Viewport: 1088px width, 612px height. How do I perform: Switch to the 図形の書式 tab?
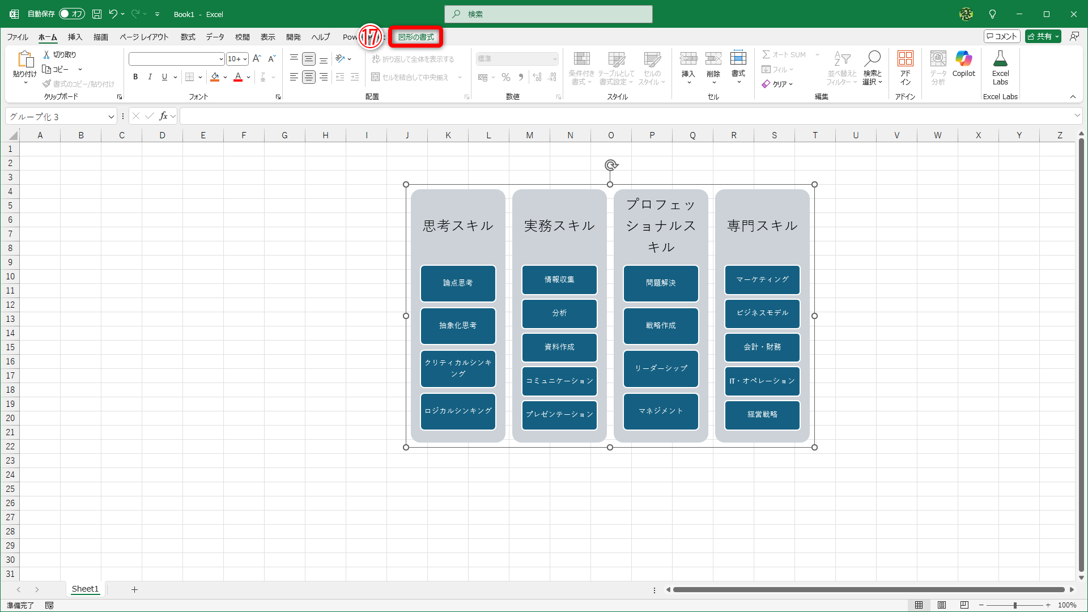pos(416,37)
